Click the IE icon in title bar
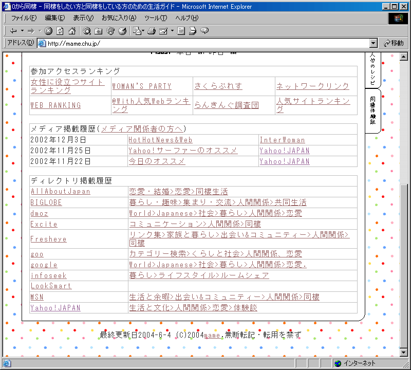 7,6
